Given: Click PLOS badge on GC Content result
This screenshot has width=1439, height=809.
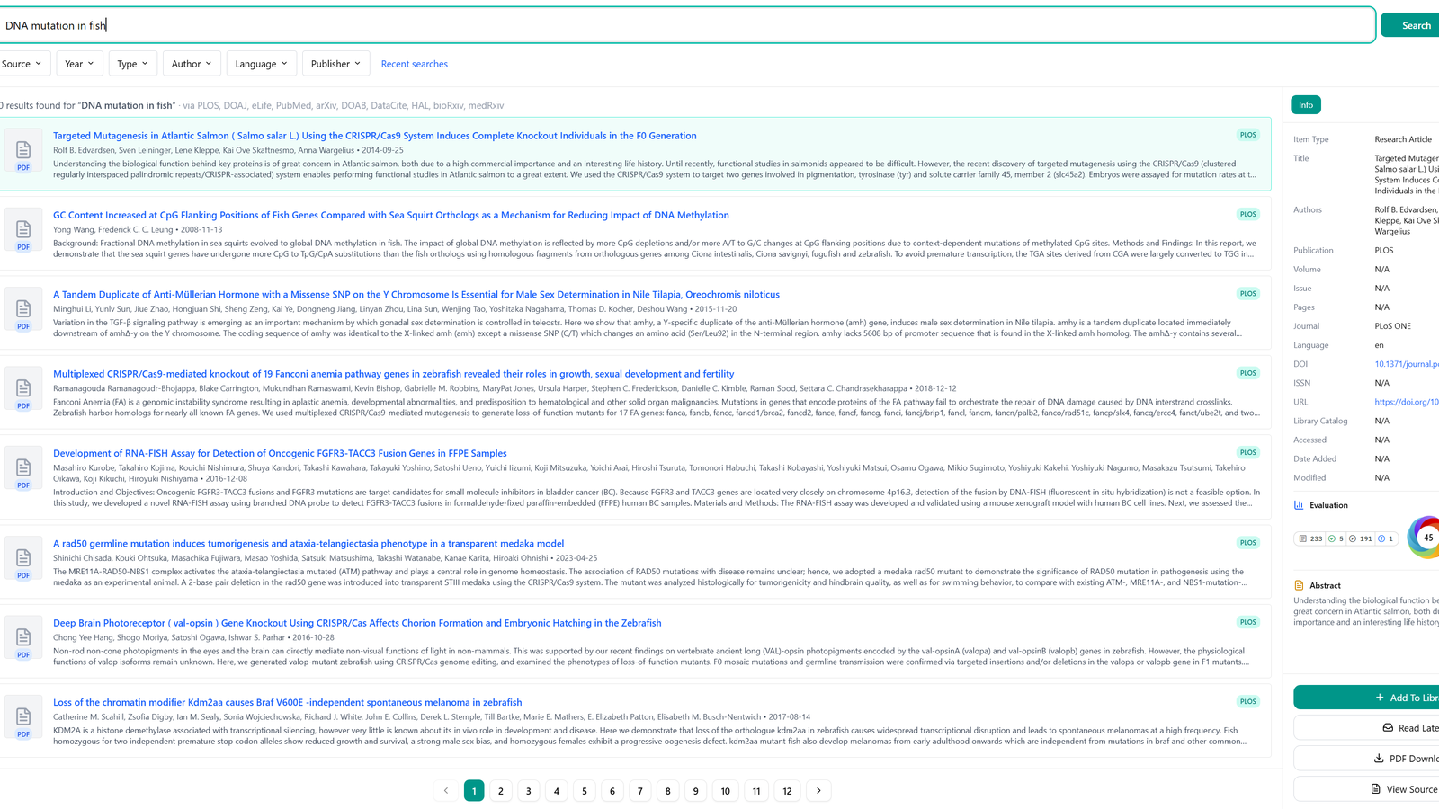Looking at the screenshot, I should (1248, 214).
